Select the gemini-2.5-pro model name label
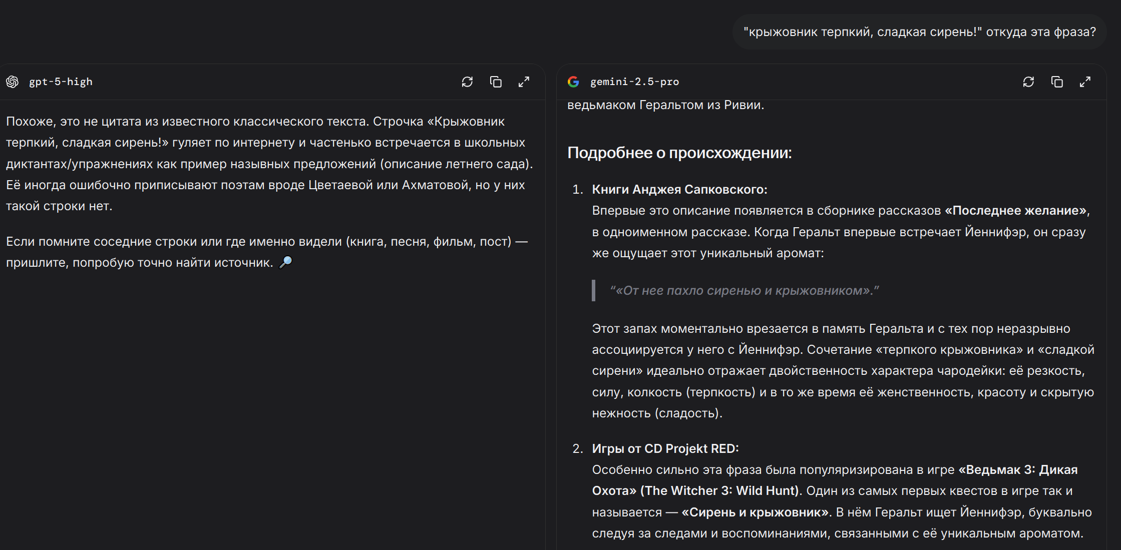 coord(634,82)
